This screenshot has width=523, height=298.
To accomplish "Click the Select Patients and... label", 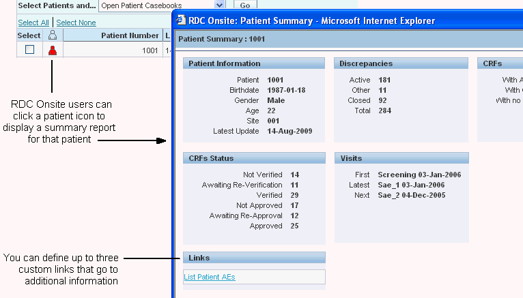I will pos(57,5).
